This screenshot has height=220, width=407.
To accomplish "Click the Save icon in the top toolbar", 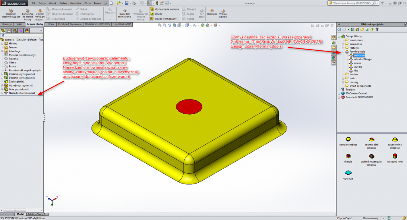I will coord(126,3).
